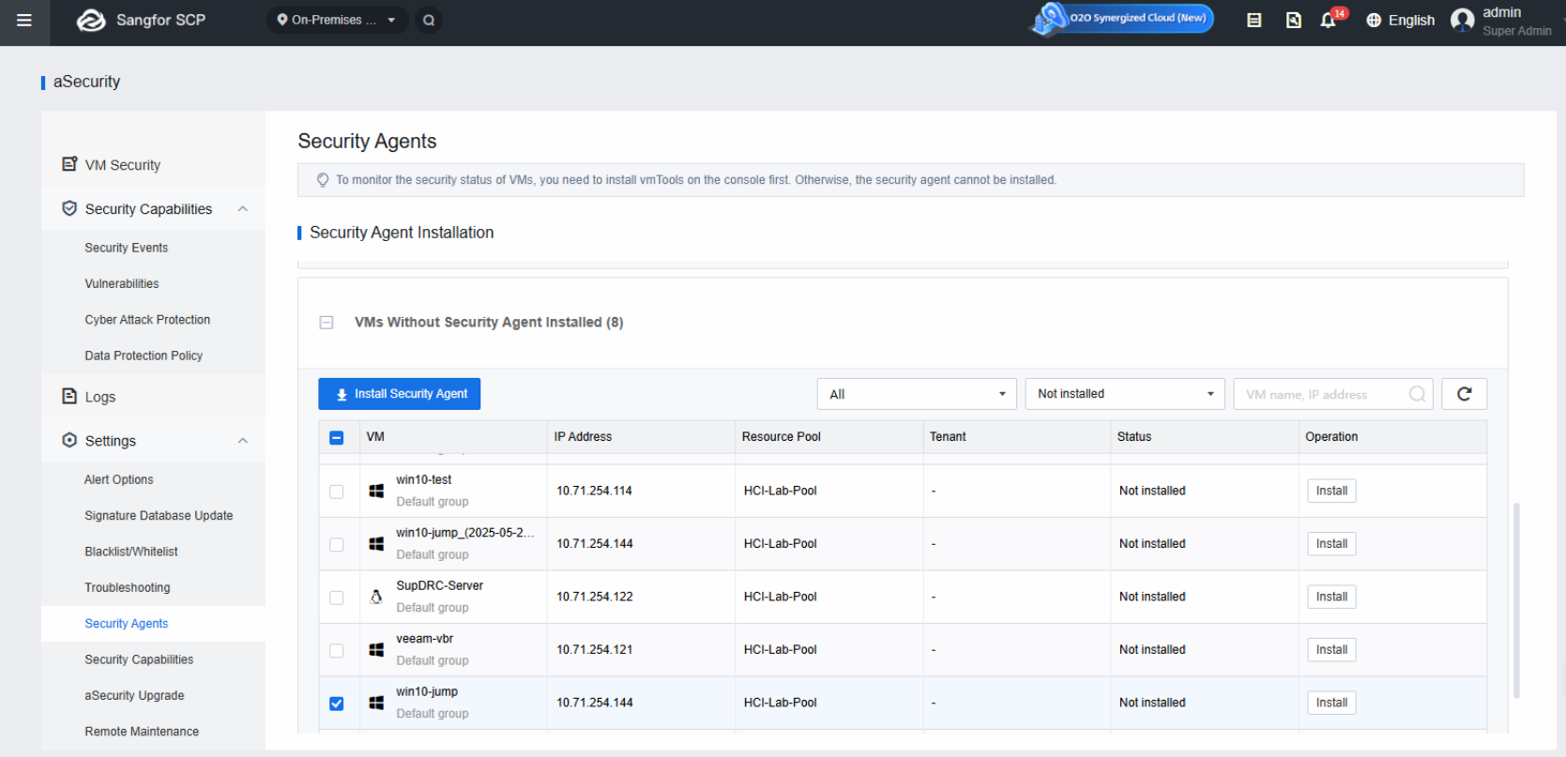Open Troubleshooting page

pos(128,587)
